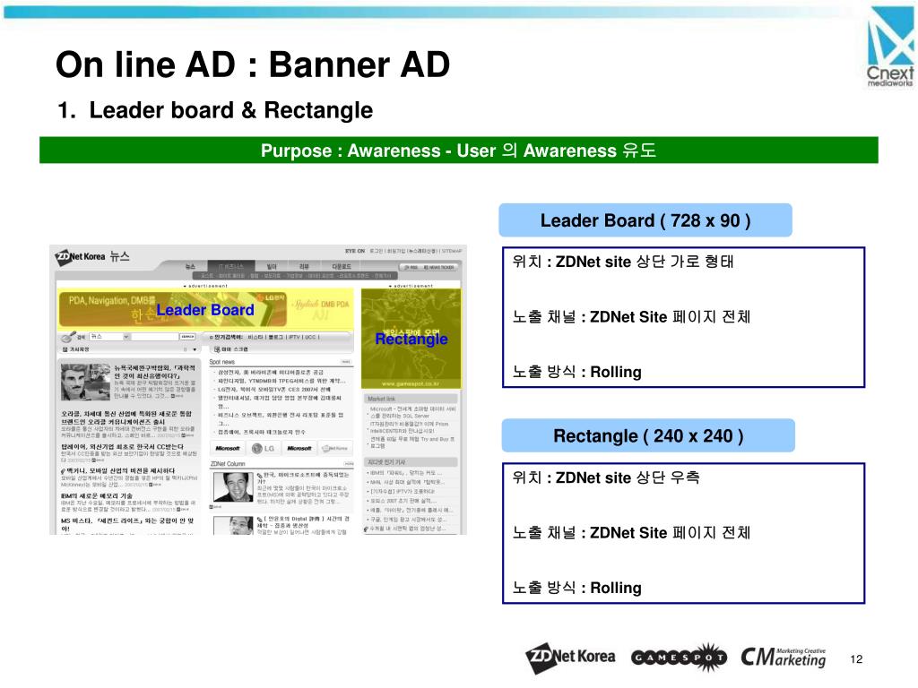Click the Spot news section heading

[222, 362]
